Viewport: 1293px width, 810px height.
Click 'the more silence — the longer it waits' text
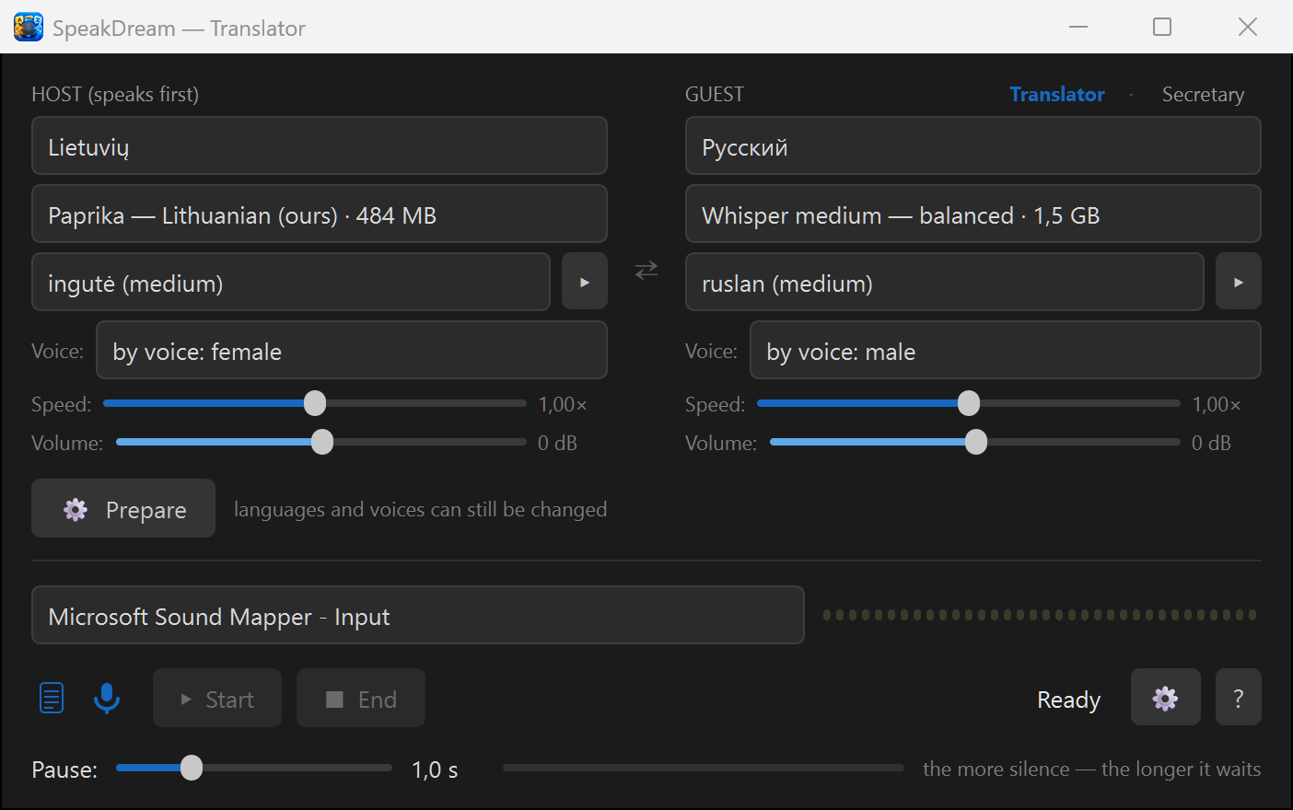pyautogui.click(x=1092, y=769)
